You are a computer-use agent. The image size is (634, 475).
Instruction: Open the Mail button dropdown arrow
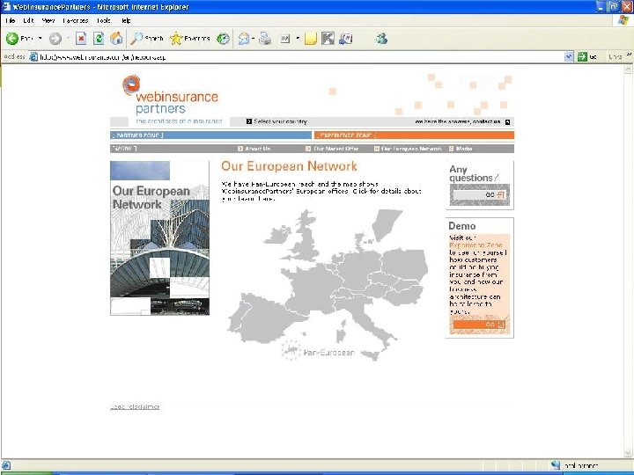[x=253, y=39]
